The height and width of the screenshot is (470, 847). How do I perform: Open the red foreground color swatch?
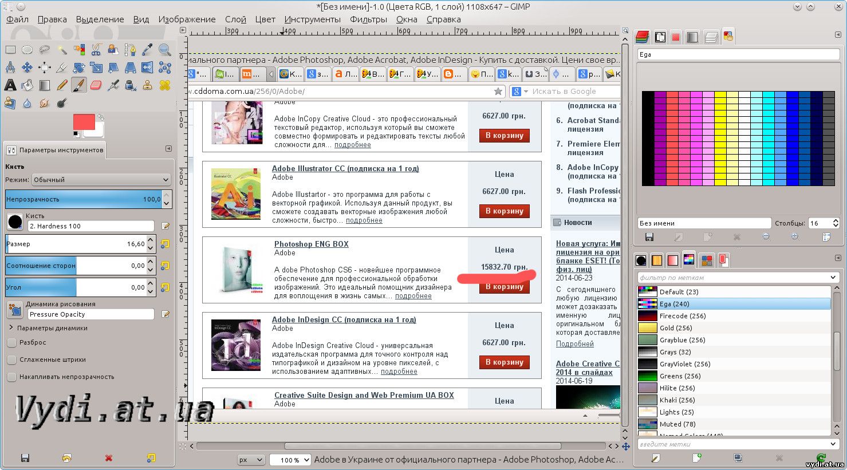click(84, 122)
